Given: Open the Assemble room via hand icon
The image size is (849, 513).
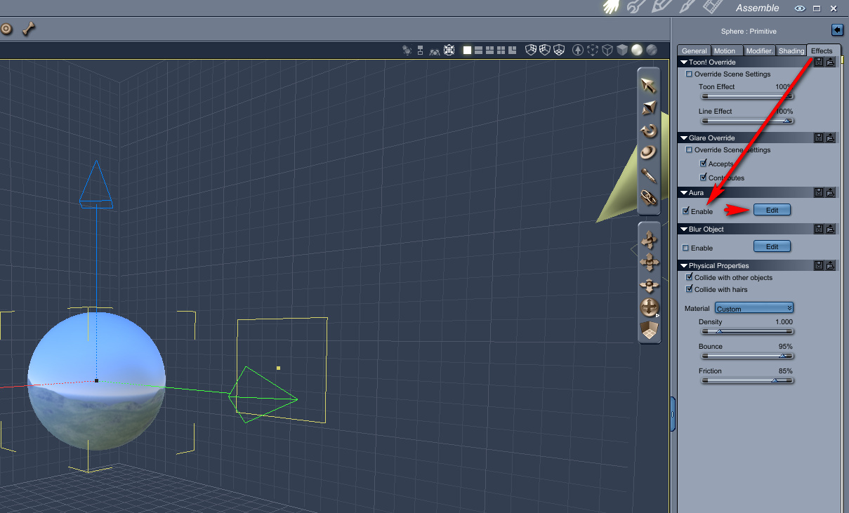Looking at the screenshot, I should (612, 8).
